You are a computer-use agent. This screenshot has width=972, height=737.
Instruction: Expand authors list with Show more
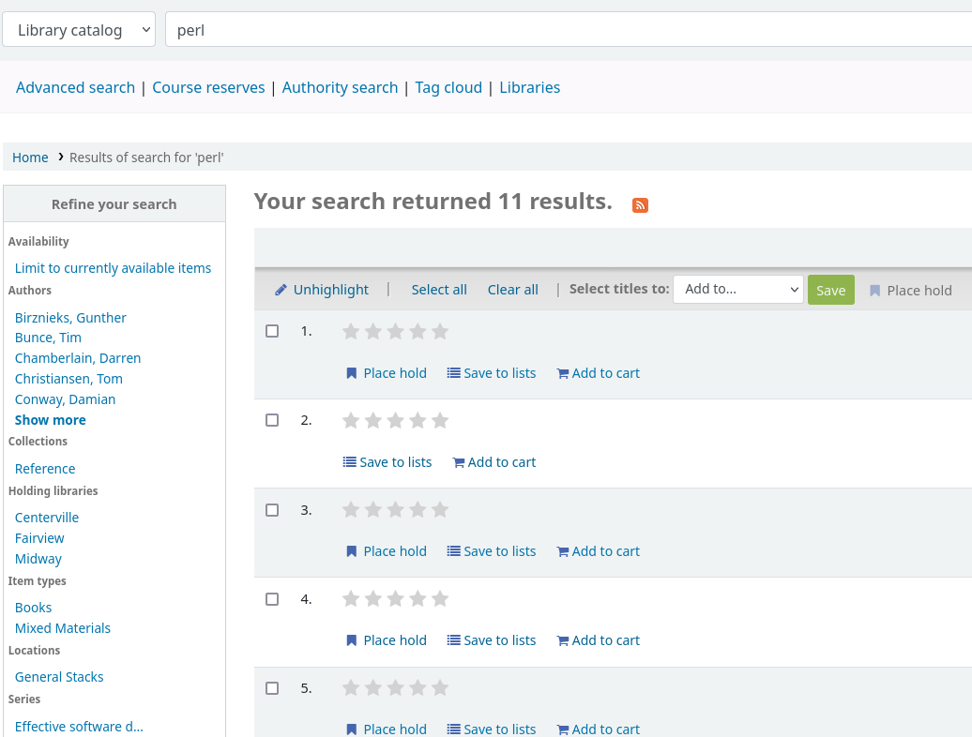pos(51,420)
